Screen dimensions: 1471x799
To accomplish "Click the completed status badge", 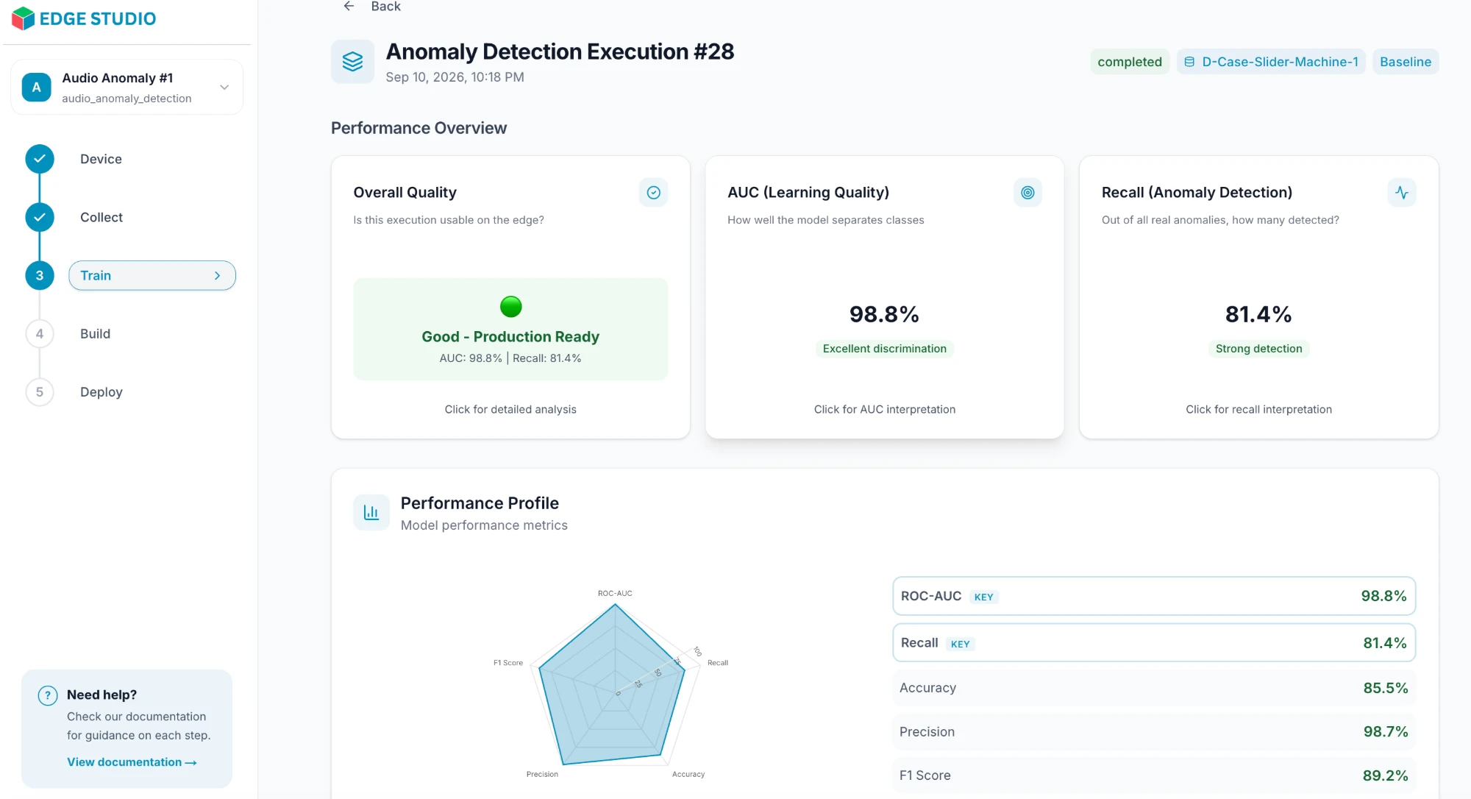I will 1129,62.
